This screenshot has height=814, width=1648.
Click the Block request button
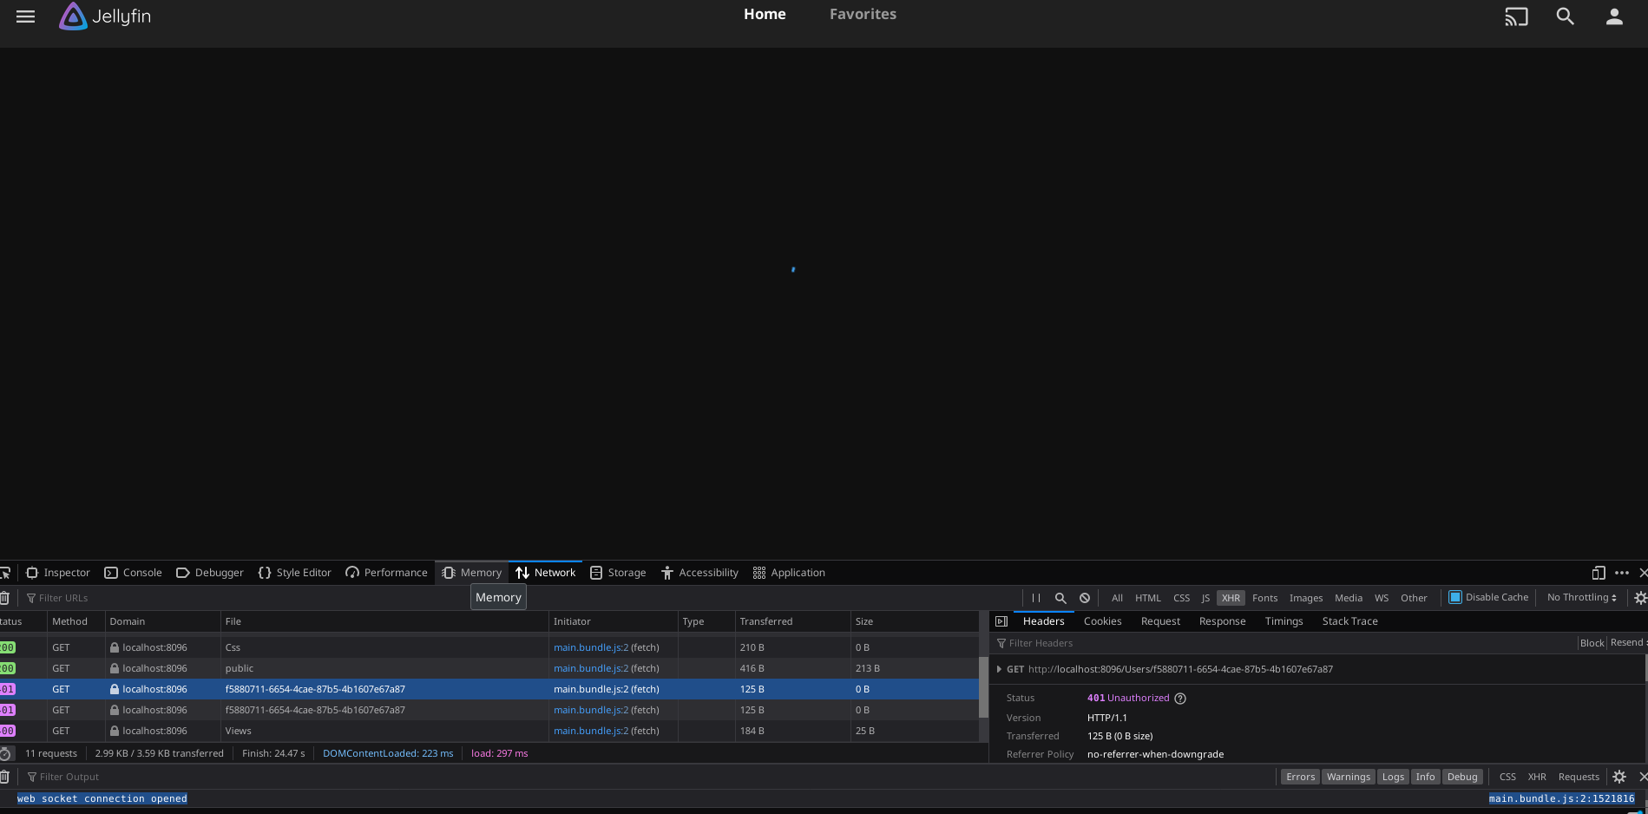click(x=1592, y=643)
